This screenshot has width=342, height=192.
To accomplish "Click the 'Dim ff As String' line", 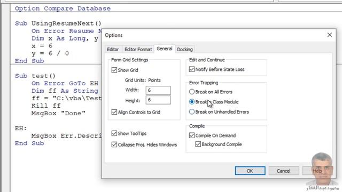I will 65,91.
